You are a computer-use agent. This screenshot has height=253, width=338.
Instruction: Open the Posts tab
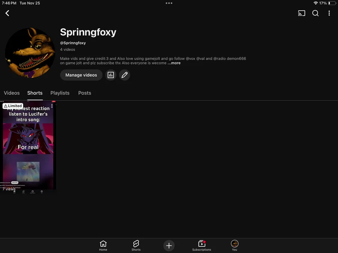(84, 93)
